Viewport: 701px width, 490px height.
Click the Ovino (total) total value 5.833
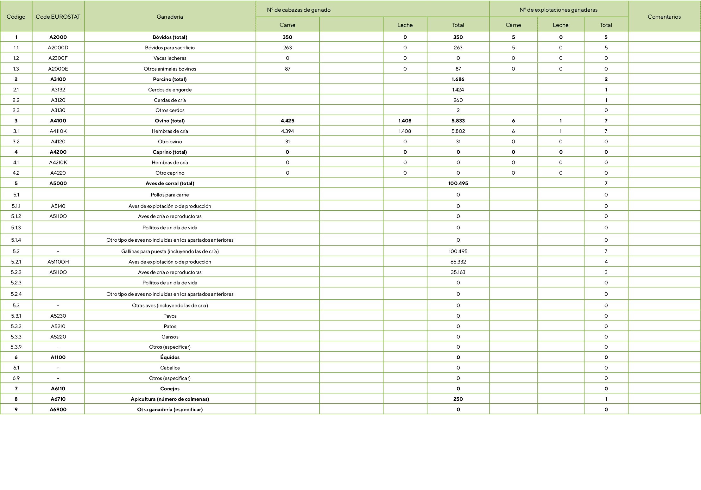pyautogui.click(x=458, y=121)
